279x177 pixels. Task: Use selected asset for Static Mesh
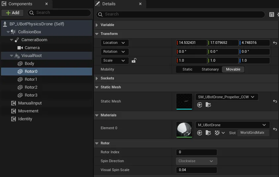[200, 105]
